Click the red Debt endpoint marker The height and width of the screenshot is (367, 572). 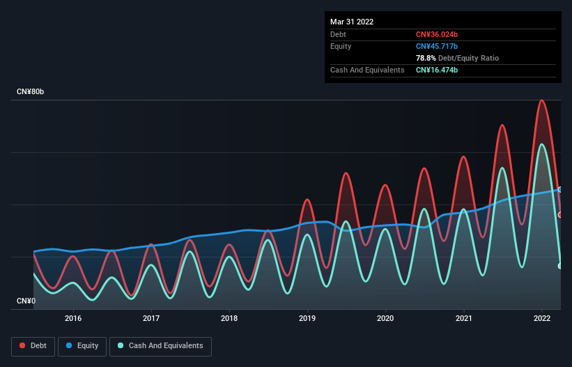tap(560, 215)
